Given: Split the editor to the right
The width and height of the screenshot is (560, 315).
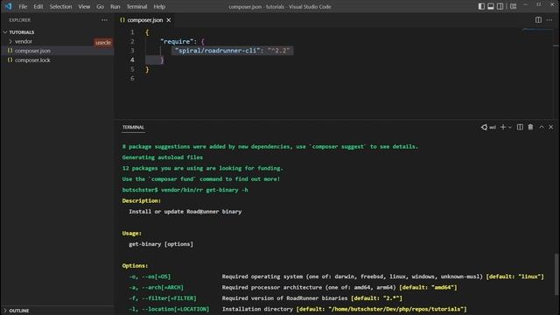Looking at the screenshot, I should pos(538,20).
